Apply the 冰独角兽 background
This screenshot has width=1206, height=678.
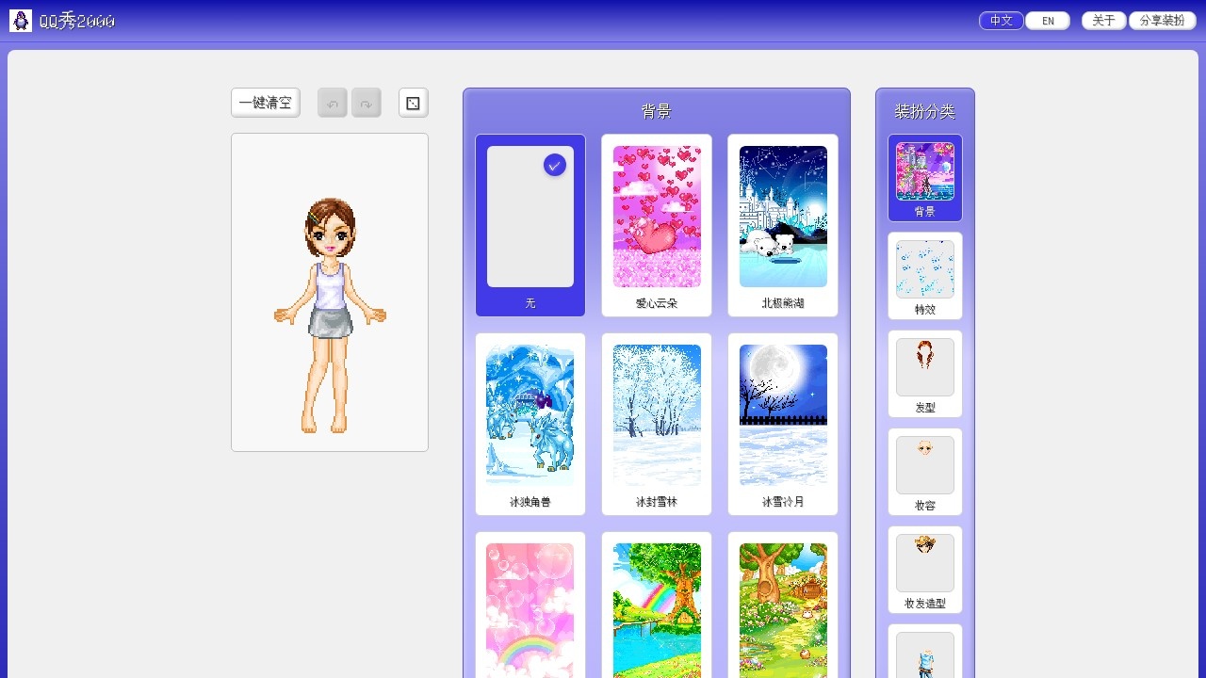(530, 424)
